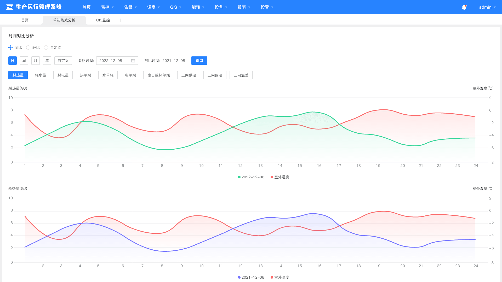The image size is (502, 282).
Task: Switch to the GIS监控 tab
Action: pos(103,20)
